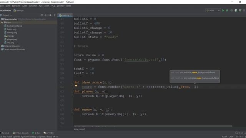Hide the Project tool window
Screen dimensions: 246x138
(55, 15)
